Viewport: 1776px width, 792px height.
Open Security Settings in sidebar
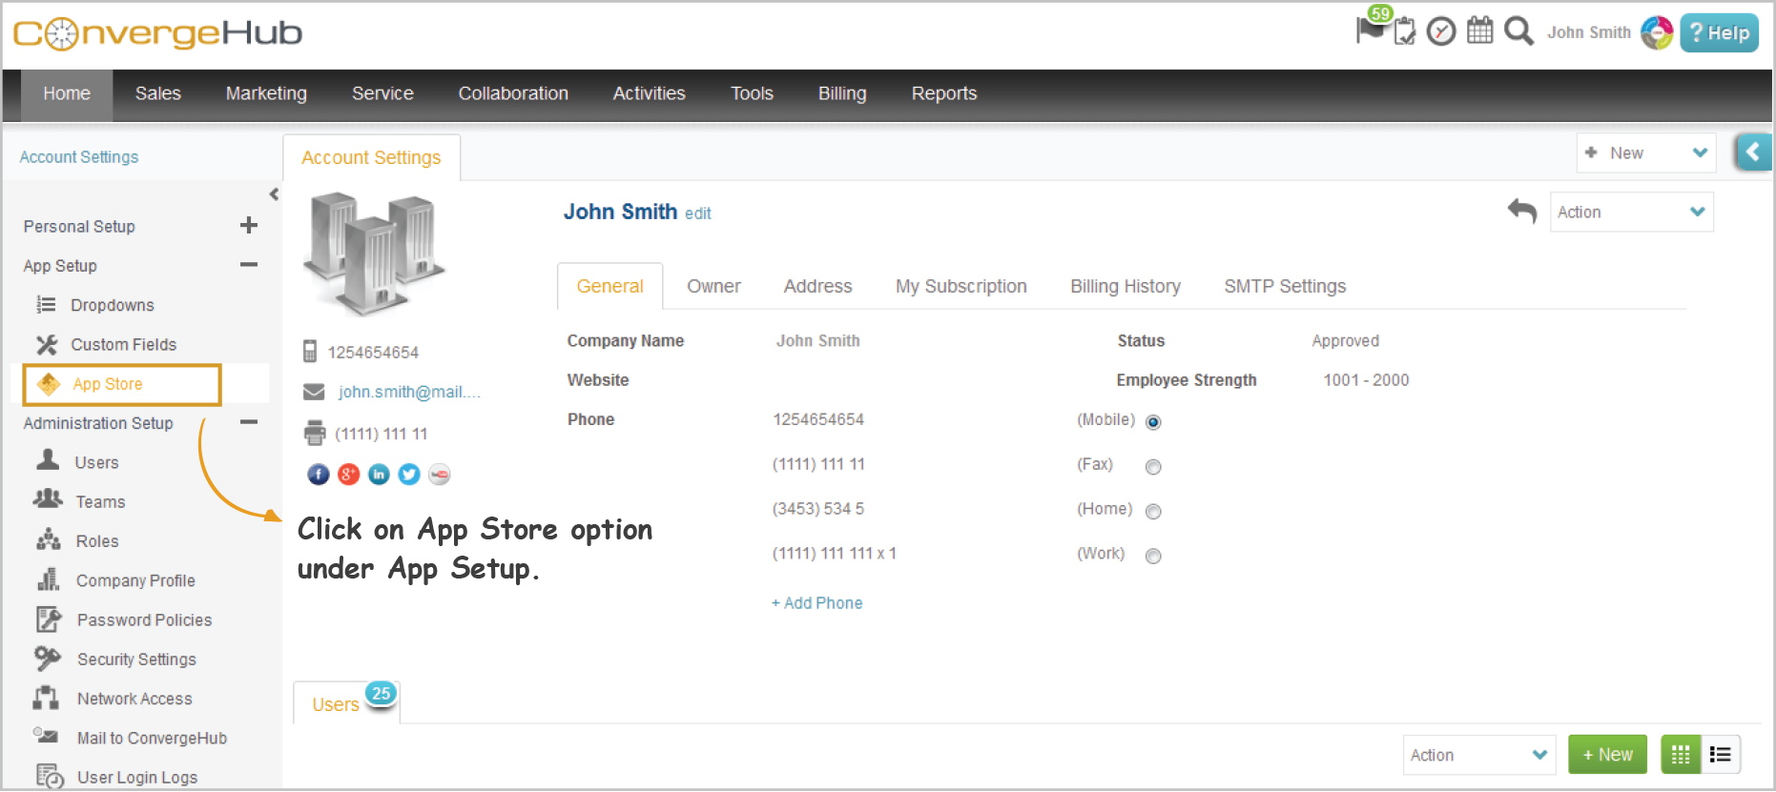[x=136, y=659]
